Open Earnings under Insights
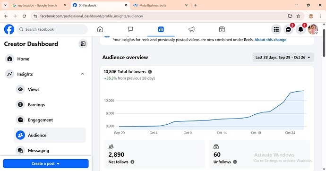 pos(50,105)
